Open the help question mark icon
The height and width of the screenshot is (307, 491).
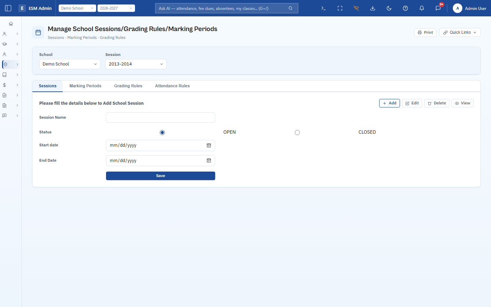click(x=405, y=8)
